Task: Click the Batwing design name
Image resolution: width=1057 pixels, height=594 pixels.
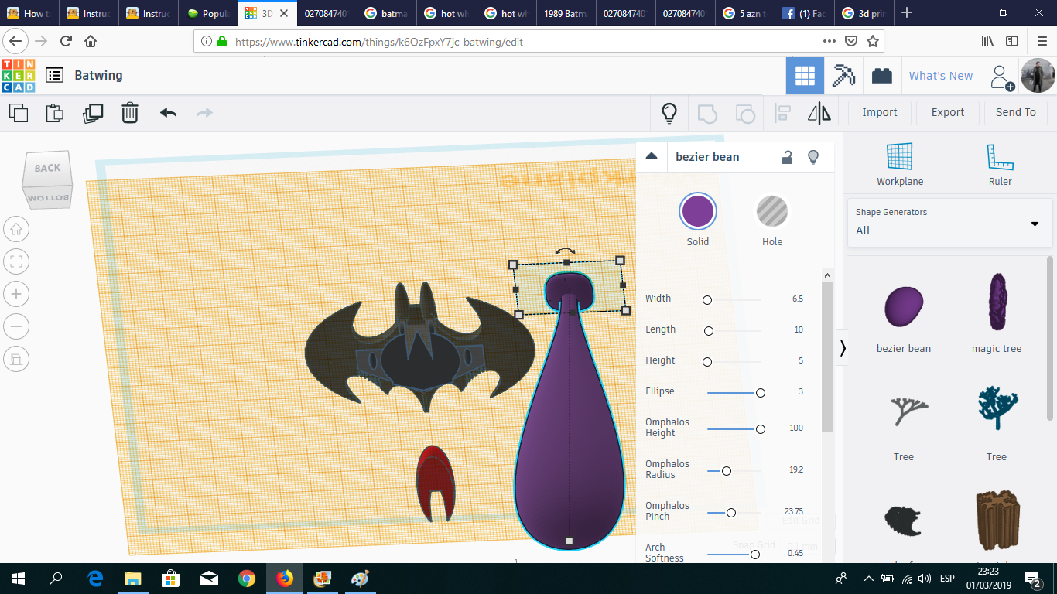Action: pyautogui.click(x=98, y=75)
